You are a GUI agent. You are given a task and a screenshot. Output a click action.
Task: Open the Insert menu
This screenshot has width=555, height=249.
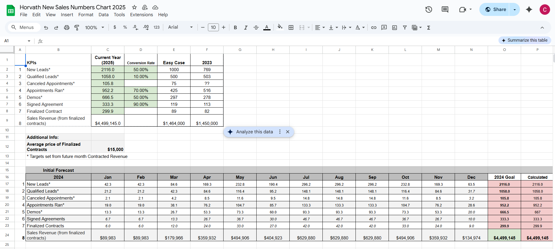tap(67, 15)
